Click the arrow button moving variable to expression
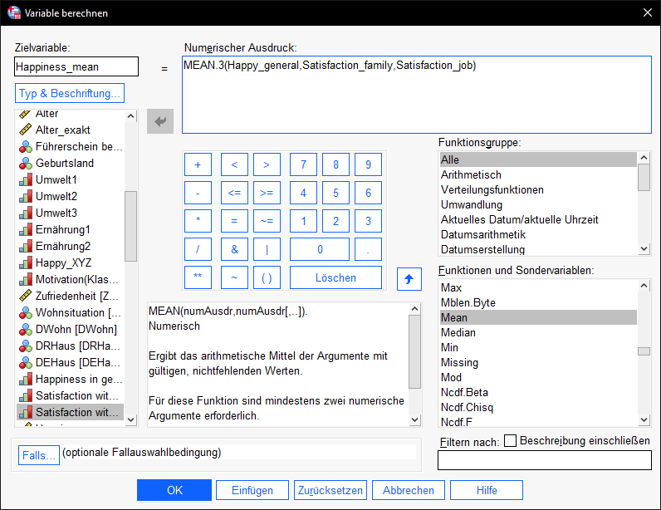The height and width of the screenshot is (510, 661). 160,121
